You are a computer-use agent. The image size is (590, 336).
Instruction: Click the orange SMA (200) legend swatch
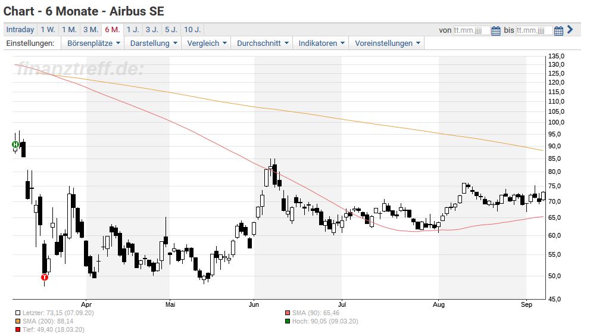tap(18, 321)
